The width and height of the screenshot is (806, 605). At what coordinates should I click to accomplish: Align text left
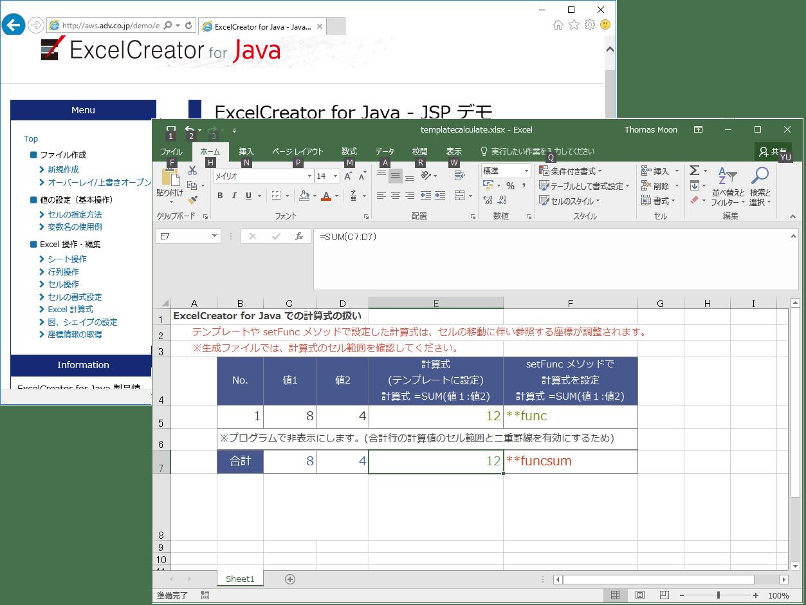(x=381, y=196)
